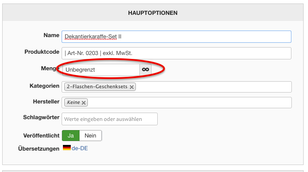308x172 pixels.
Task: Click the HAUPTOPTIONEN section header
Action: (x=153, y=13)
